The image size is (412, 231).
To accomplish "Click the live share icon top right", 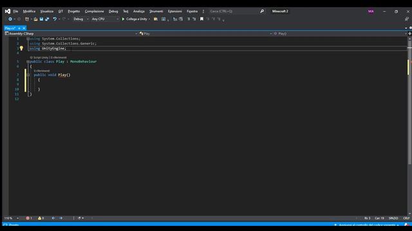I will coord(407,19).
